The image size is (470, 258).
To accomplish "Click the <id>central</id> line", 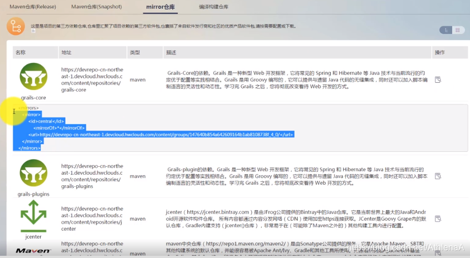I will coord(46,121).
